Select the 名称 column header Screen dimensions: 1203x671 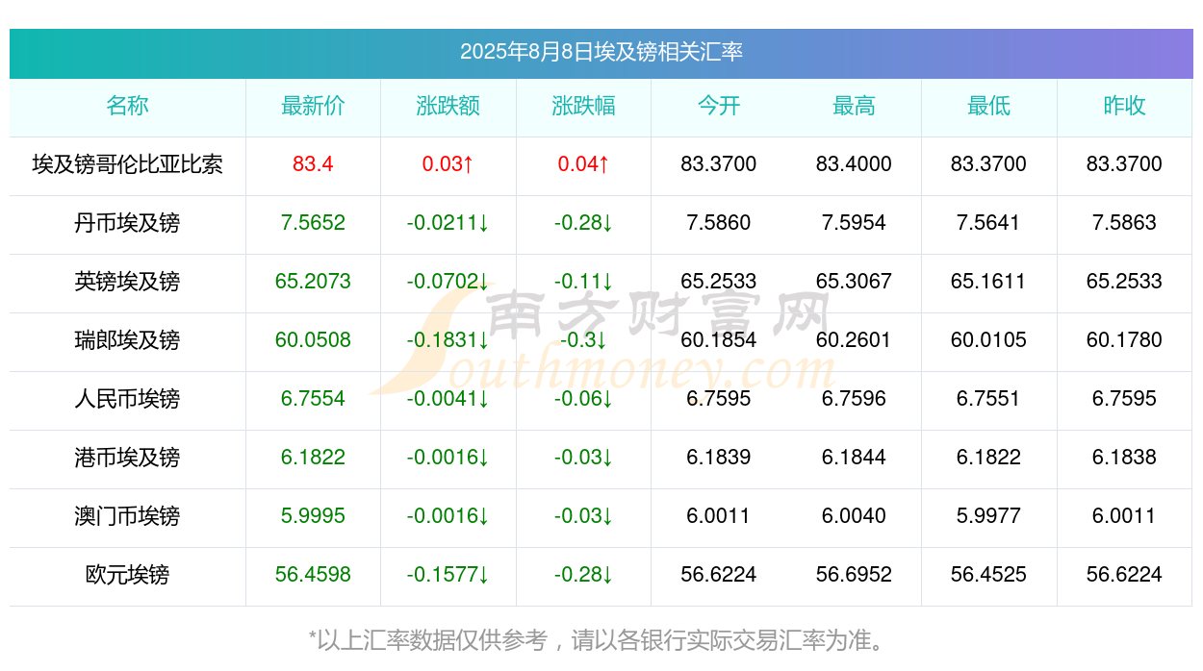point(127,106)
